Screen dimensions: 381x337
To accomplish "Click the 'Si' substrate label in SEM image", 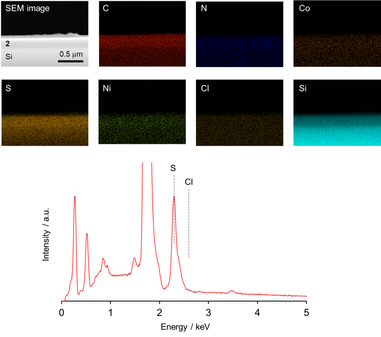I will [9, 57].
